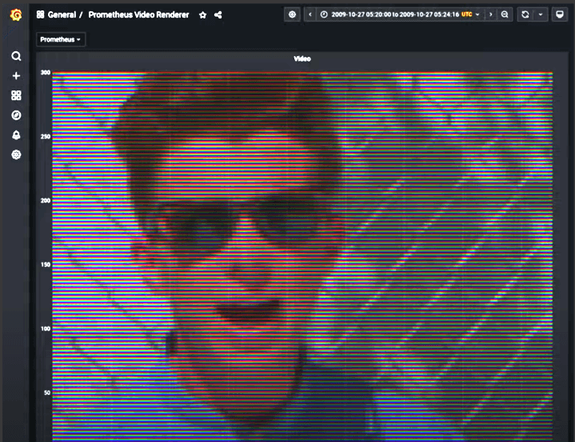Image resolution: width=575 pixels, height=442 pixels.
Task: Click the dashboard grid icon beside General
Action: [40, 14]
